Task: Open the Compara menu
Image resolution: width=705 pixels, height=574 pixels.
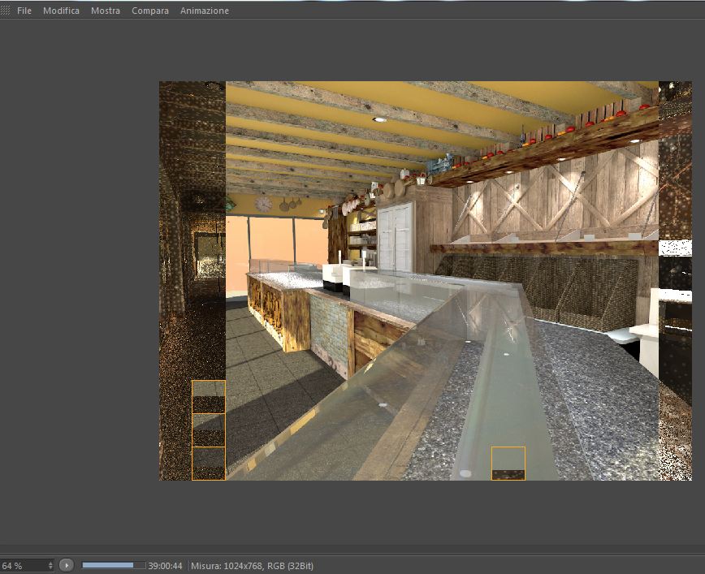Action: pyautogui.click(x=150, y=11)
